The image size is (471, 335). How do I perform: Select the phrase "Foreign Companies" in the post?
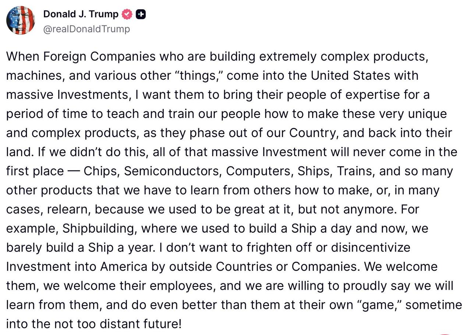(x=99, y=57)
